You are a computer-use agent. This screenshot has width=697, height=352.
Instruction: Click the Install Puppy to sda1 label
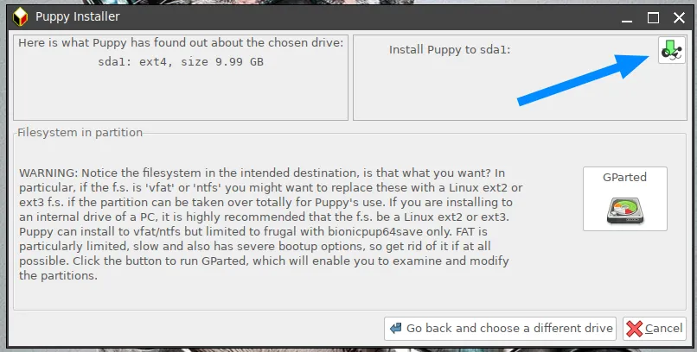tap(450, 50)
